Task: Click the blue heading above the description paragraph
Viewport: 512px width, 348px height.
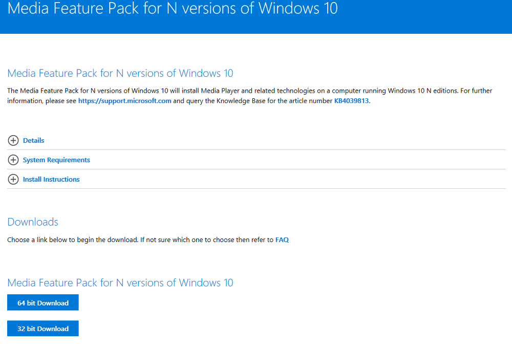Action: 120,73
